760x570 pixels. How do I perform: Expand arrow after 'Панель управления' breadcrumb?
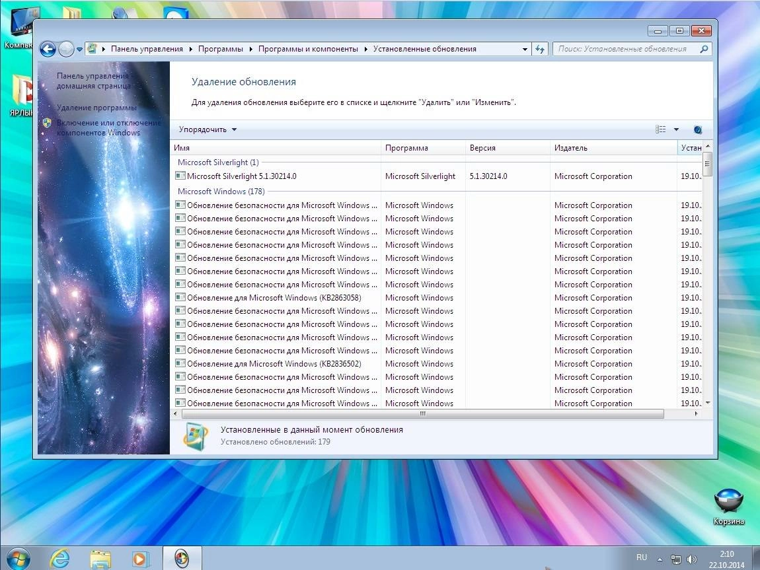(x=190, y=49)
